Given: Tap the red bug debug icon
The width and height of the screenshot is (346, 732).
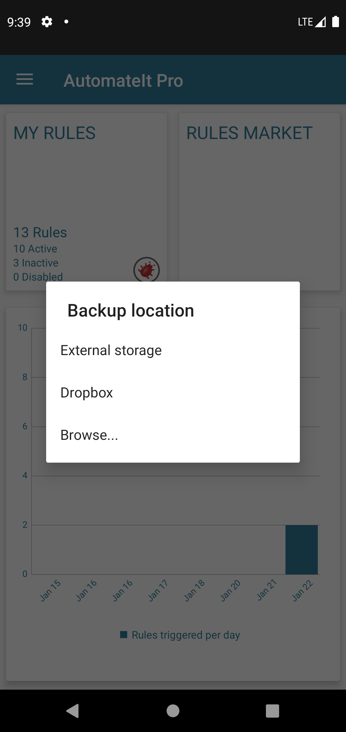Looking at the screenshot, I should tap(146, 270).
